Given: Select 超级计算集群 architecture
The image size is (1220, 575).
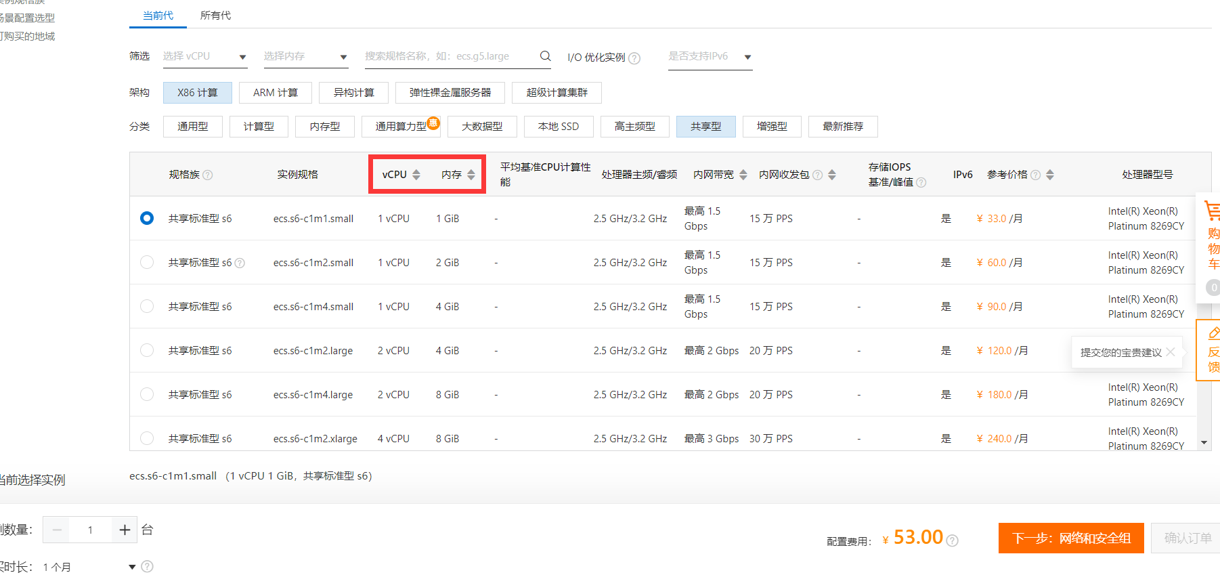Looking at the screenshot, I should point(557,93).
